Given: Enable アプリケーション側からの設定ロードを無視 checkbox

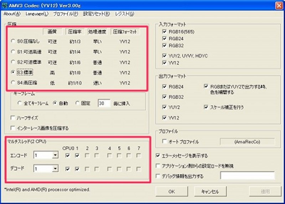Looking at the screenshot, I should tap(158, 166).
